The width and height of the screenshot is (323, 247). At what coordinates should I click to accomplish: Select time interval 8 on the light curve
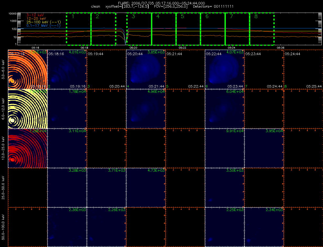(262, 29)
